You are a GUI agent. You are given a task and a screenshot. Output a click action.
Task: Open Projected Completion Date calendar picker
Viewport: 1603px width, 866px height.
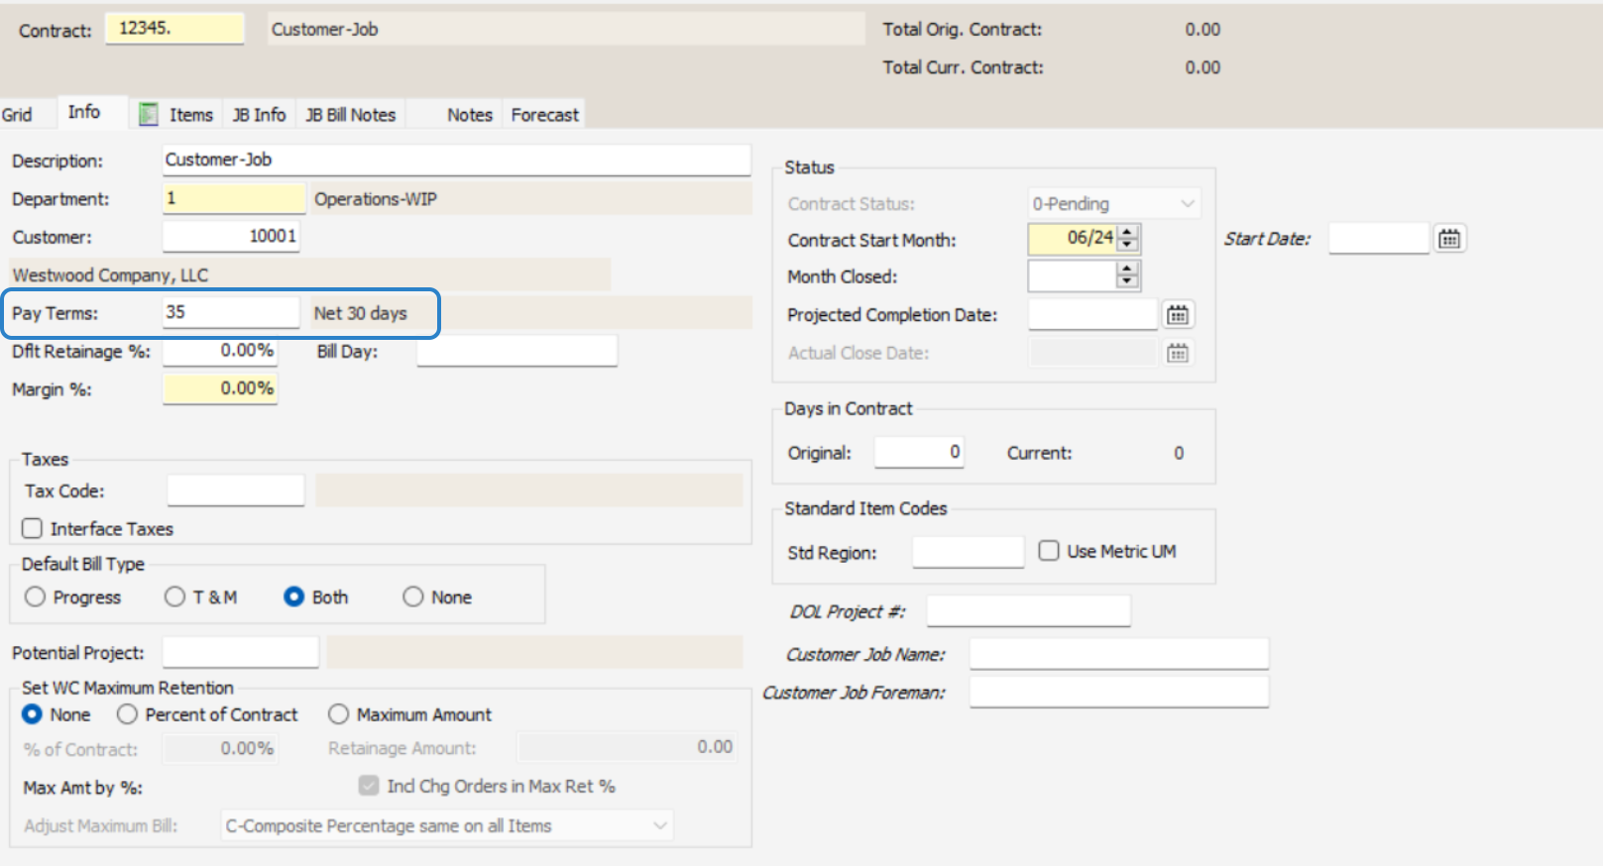pos(1177,315)
